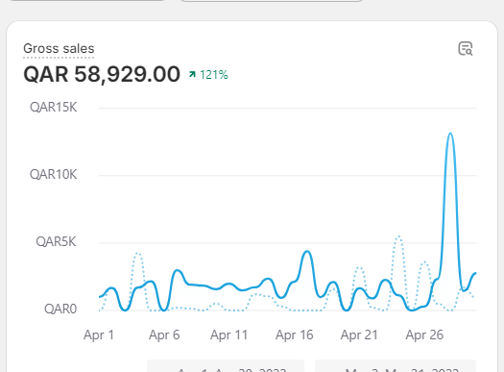
Task: Click the Gross sales title link
Action: [x=59, y=49]
